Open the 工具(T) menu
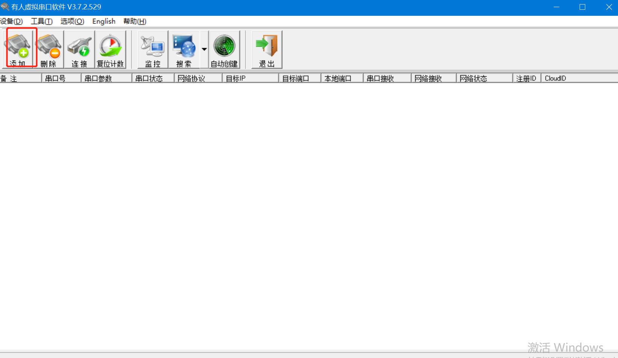 click(x=41, y=21)
